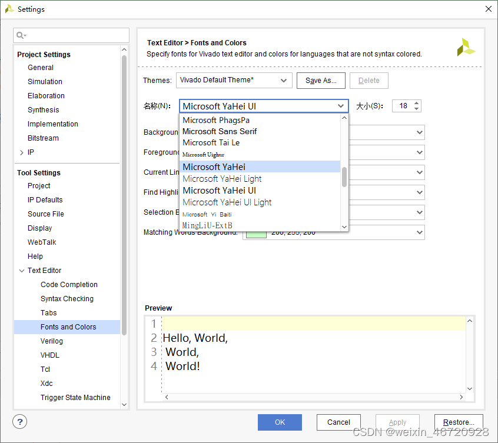
Task: Open Implementation settings page
Action: pyautogui.click(x=53, y=124)
